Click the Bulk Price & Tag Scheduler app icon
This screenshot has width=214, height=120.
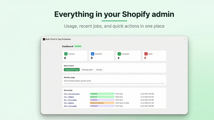[x=44, y=39]
